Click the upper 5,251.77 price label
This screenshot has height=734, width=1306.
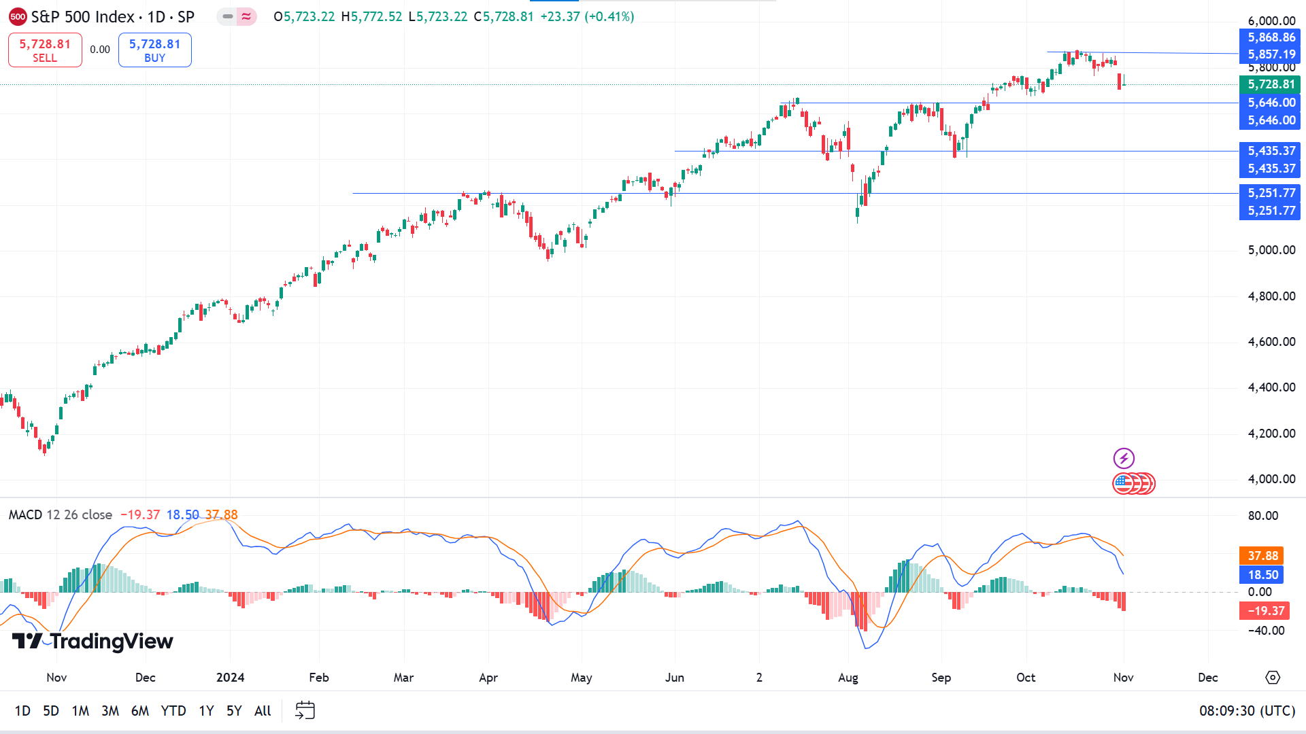(x=1270, y=193)
